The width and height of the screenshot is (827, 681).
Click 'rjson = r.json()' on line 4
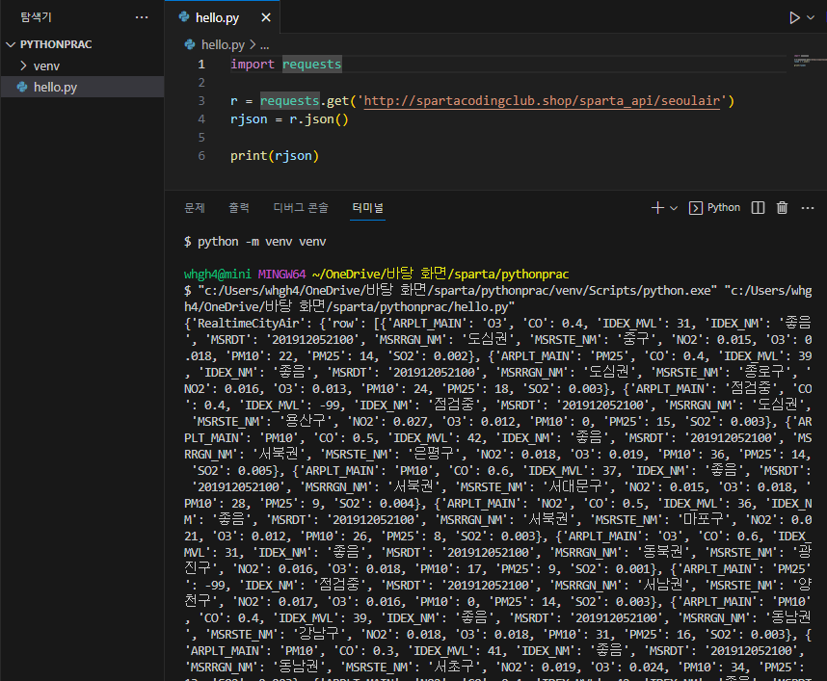[289, 119]
